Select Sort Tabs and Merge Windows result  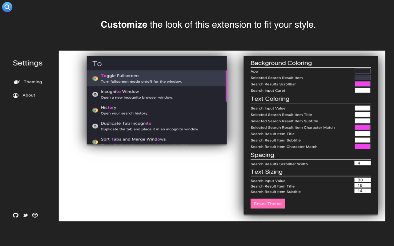156,139
